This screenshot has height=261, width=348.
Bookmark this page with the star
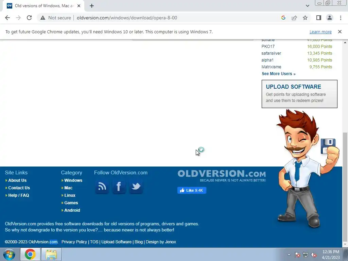click(305, 18)
